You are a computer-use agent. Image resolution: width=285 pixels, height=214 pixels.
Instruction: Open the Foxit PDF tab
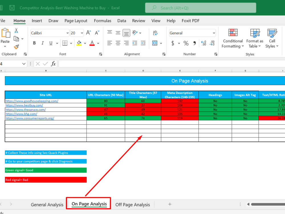coord(190,21)
